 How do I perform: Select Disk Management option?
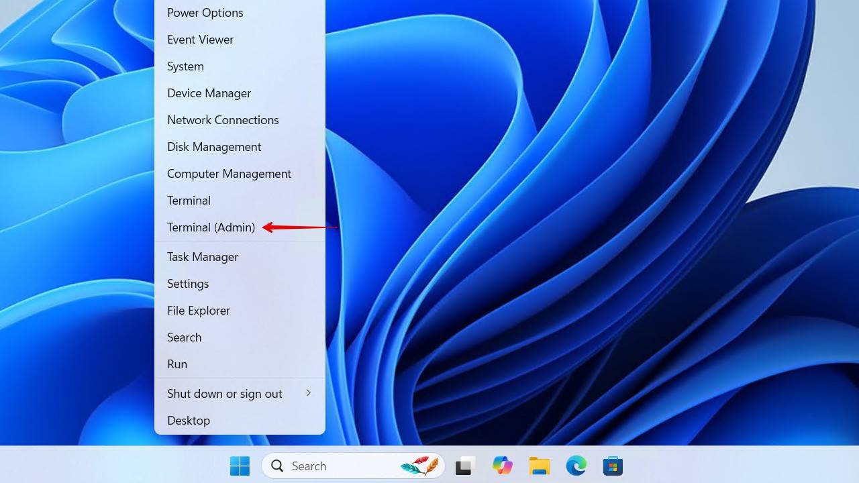214,147
